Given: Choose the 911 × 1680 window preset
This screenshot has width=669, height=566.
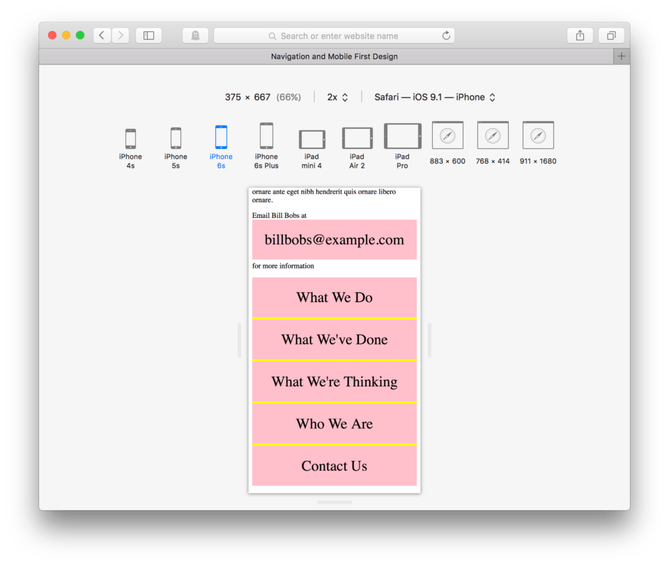Looking at the screenshot, I should tap(538, 143).
